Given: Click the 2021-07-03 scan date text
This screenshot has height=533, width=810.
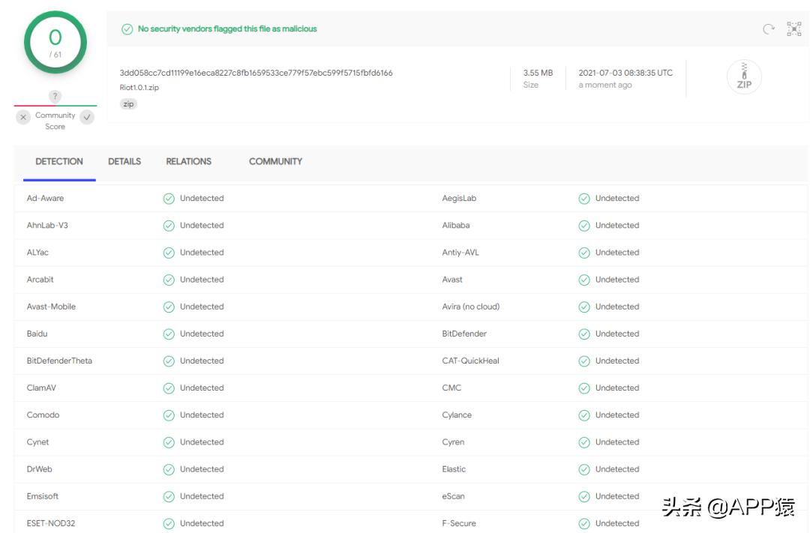Looking at the screenshot, I should [x=625, y=73].
